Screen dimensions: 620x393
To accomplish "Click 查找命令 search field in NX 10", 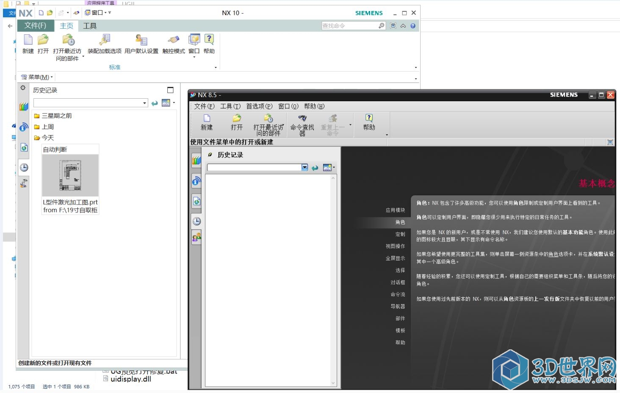I will point(349,26).
